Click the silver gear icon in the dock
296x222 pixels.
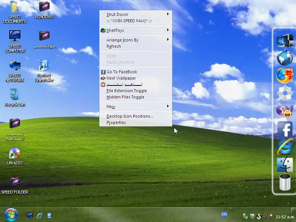(285, 93)
